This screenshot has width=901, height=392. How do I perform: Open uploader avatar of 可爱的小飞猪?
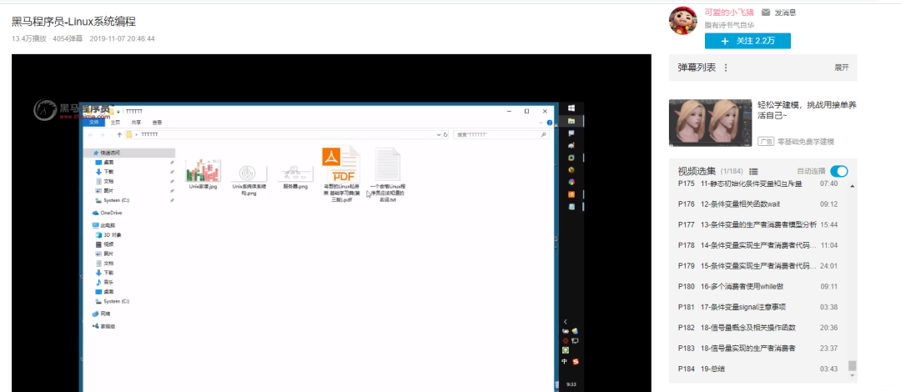coord(682,21)
